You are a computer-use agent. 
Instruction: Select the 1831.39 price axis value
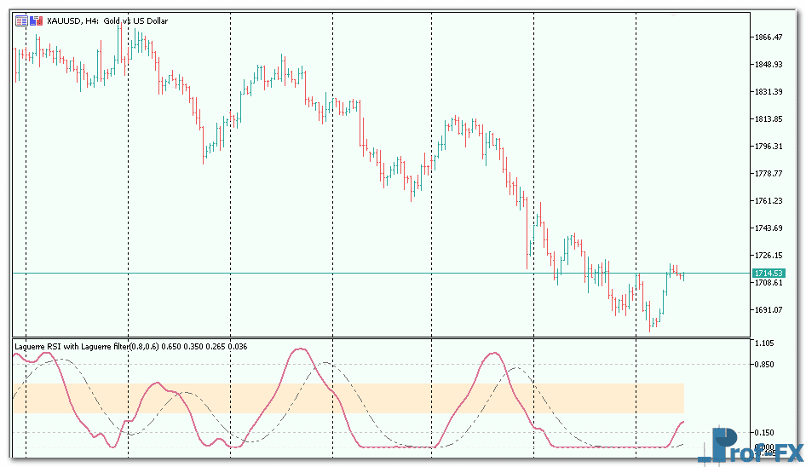(x=768, y=91)
